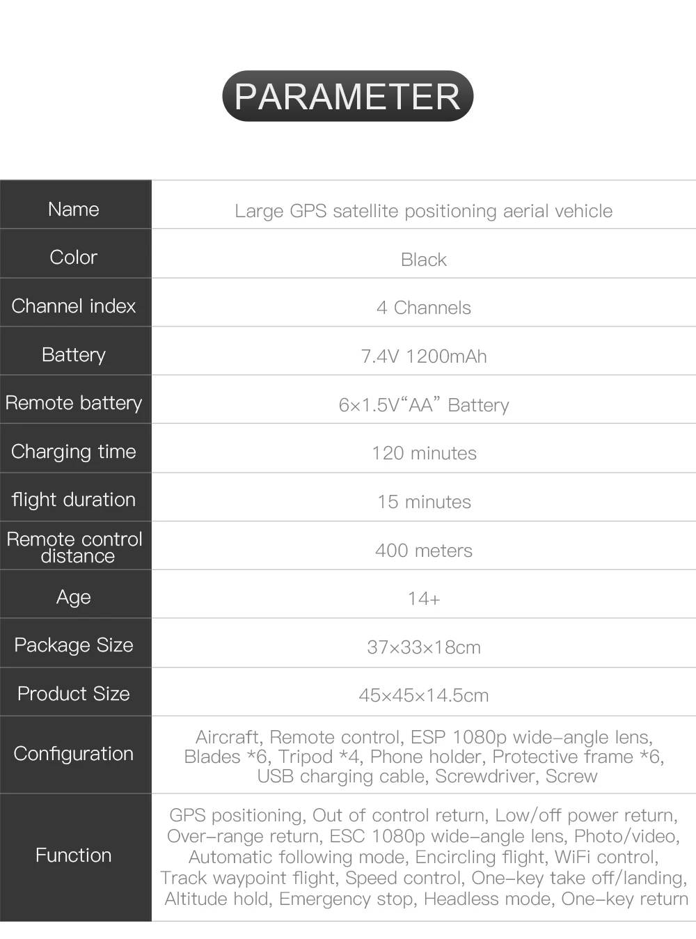696x939 pixels.
Task: Select the Configuration label cell
Action: (75, 755)
